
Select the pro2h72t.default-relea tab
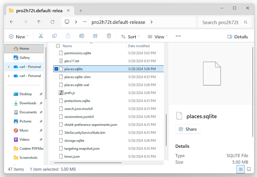(x=39, y=11)
